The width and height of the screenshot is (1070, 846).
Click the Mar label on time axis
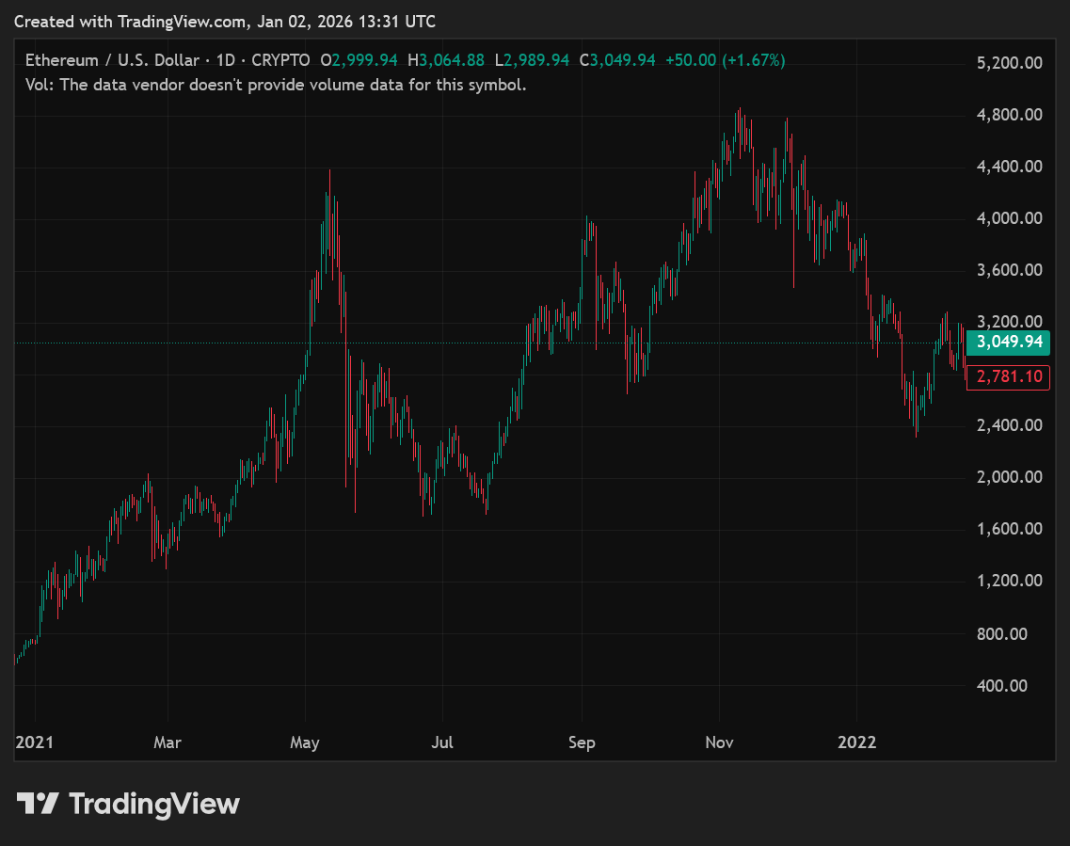(x=168, y=742)
